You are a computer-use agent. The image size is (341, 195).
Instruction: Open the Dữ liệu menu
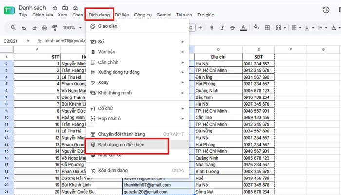click(x=122, y=15)
